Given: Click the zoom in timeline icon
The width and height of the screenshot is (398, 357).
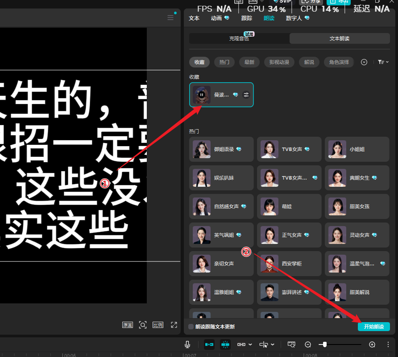Looking at the screenshot, I should [x=372, y=344].
